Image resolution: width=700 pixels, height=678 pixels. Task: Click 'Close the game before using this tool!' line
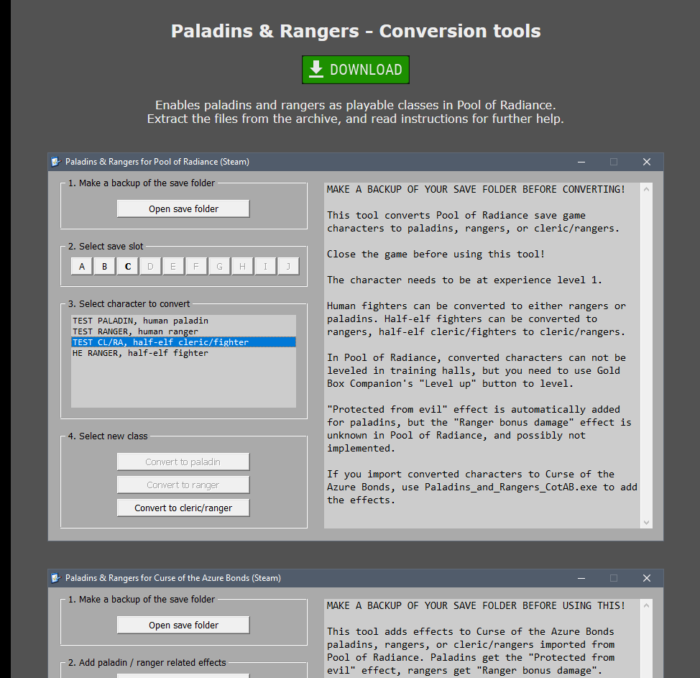(x=436, y=254)
